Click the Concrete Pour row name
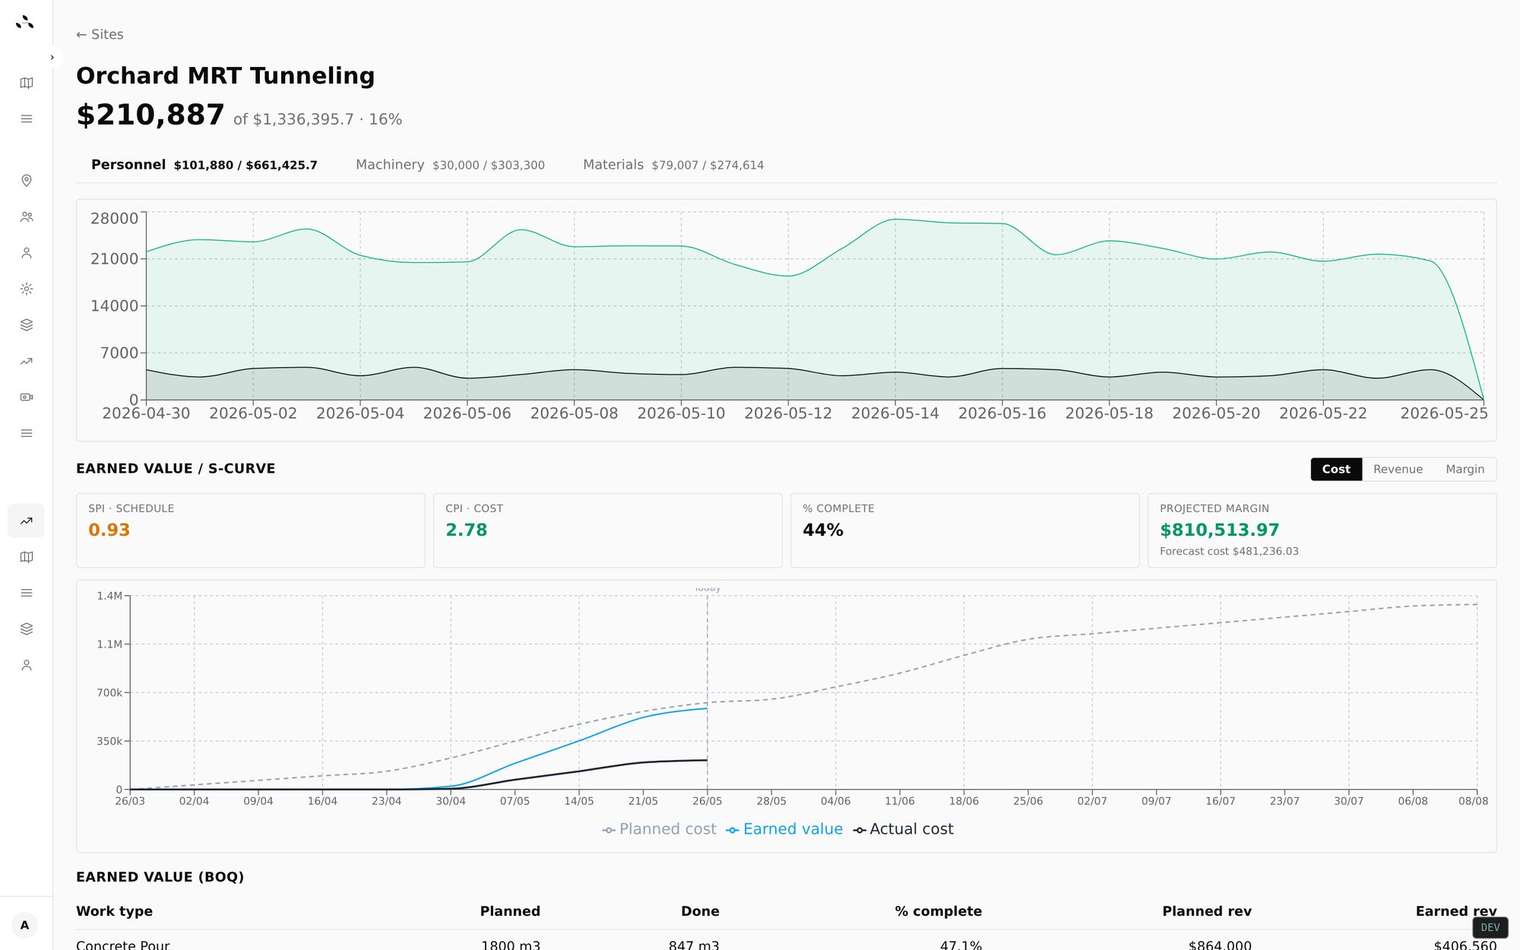This screenshot has width=1520, height=950. (x=123, y=945)
